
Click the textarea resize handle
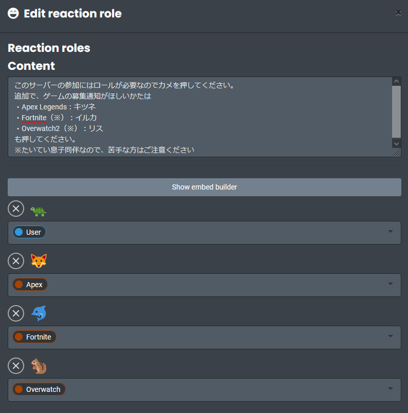[x=397, y=153]
